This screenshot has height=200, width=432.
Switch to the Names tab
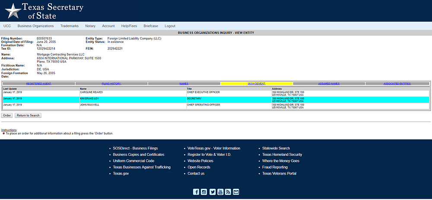point(184,83)
